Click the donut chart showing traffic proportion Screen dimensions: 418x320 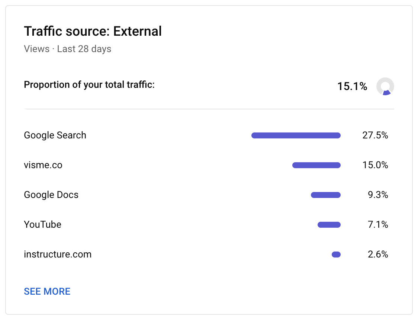point(386,87)
